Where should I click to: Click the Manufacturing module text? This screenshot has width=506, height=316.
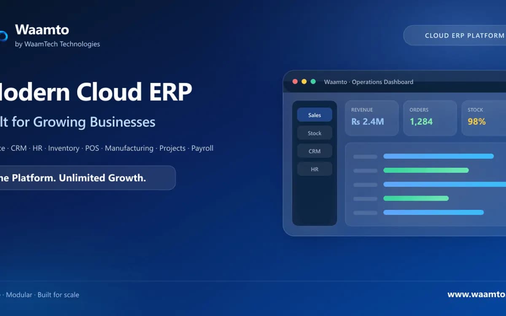pos(129,148)
